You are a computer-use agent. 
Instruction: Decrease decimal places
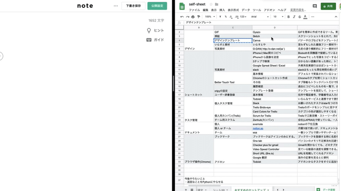click(231, 17)
